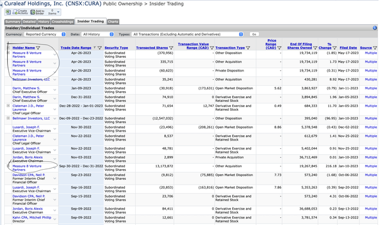
Task: Open Source column filter funnel
Action: pos(375,48)
